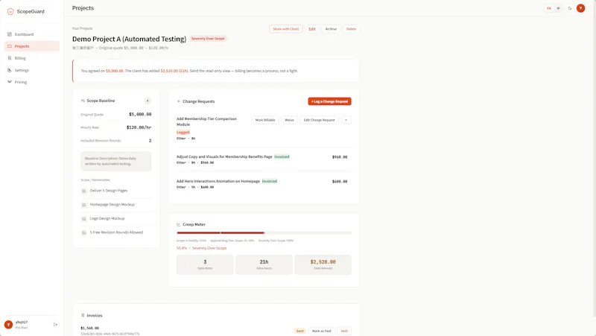Switch to dark mode moon icon

click(x=570, y=8)
